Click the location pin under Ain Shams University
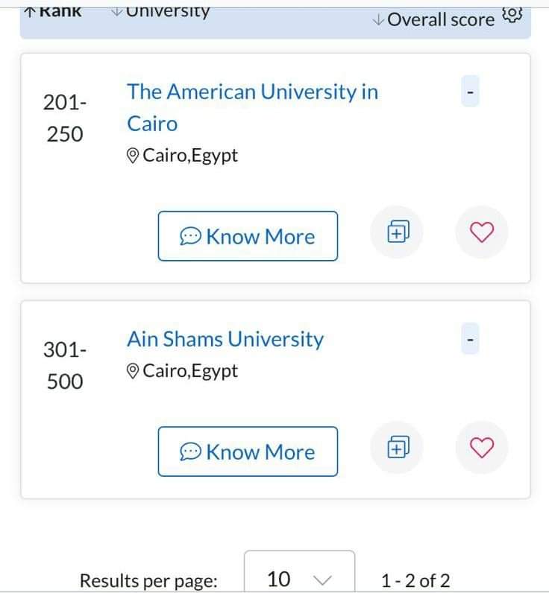Image resolution: width=549 pixels, height=593 pixels. [x=134, y=371]
